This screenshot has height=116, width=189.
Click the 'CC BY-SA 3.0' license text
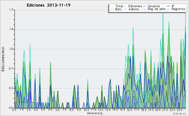point(179,114)
